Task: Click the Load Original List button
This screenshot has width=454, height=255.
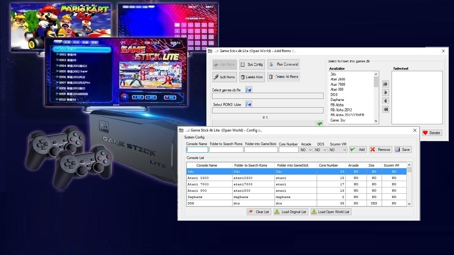Action: click(x=290, y=212)
